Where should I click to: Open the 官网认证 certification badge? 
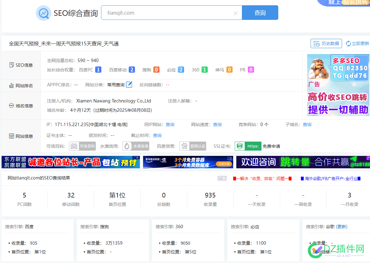(x=192, y=146)
